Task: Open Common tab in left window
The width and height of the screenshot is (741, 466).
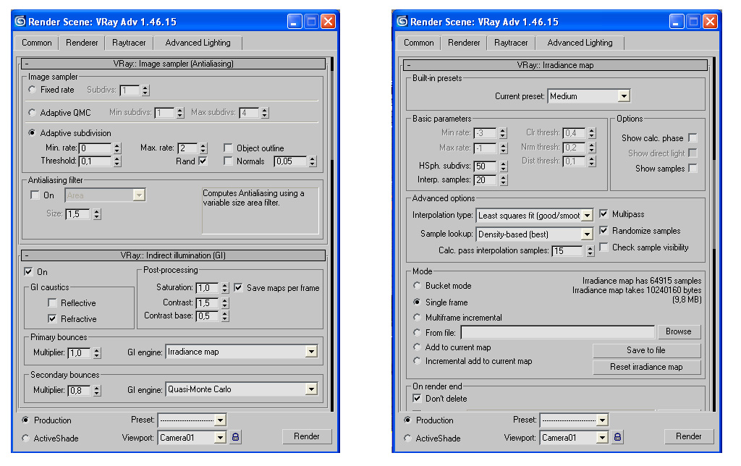Action: click(x=36, y=43)
